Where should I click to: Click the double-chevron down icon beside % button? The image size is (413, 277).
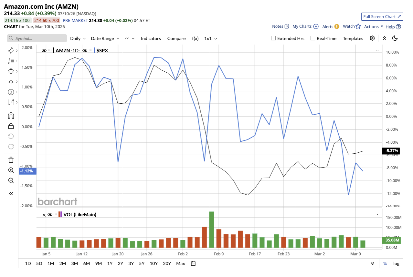point(373,263)
